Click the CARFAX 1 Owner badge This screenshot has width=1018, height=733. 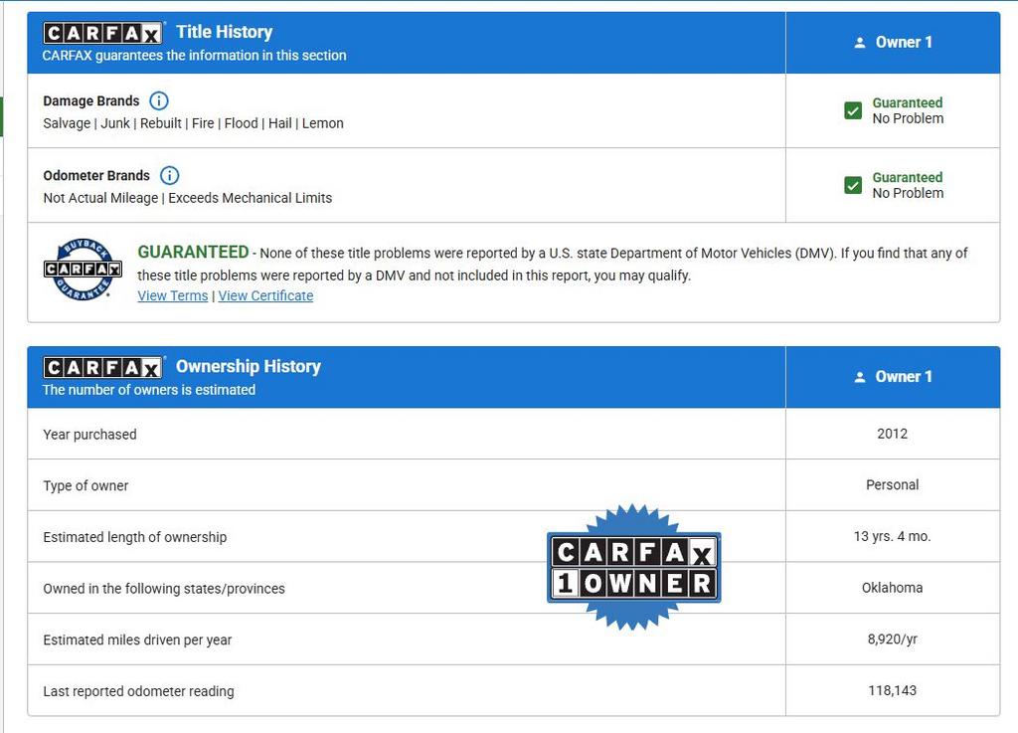click(x=633, y=568)
